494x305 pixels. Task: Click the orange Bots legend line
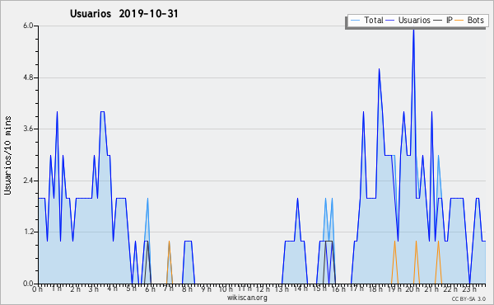tap(459, 21)
